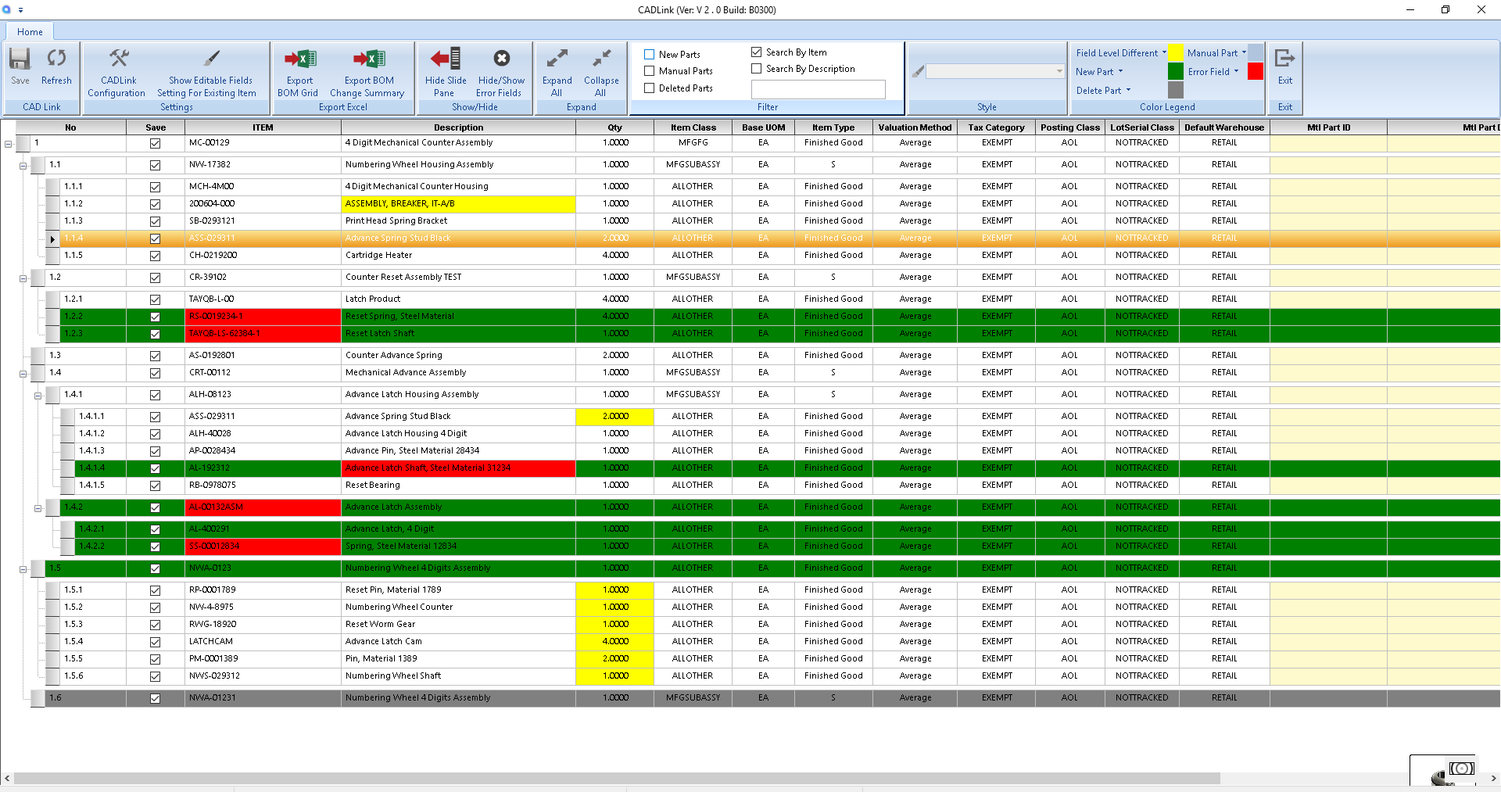Open the Style combo box dropdown
1501x792 pixels.
pyautogui.click(x=1059, y=71)
